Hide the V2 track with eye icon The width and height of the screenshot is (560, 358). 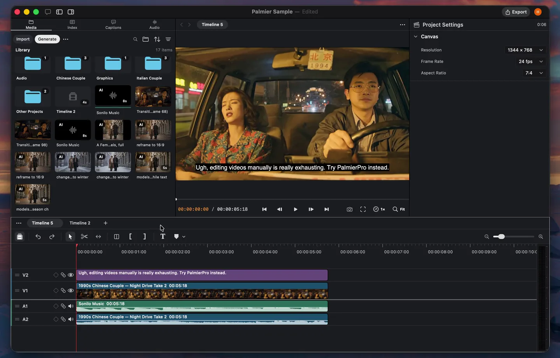point(71,275)
